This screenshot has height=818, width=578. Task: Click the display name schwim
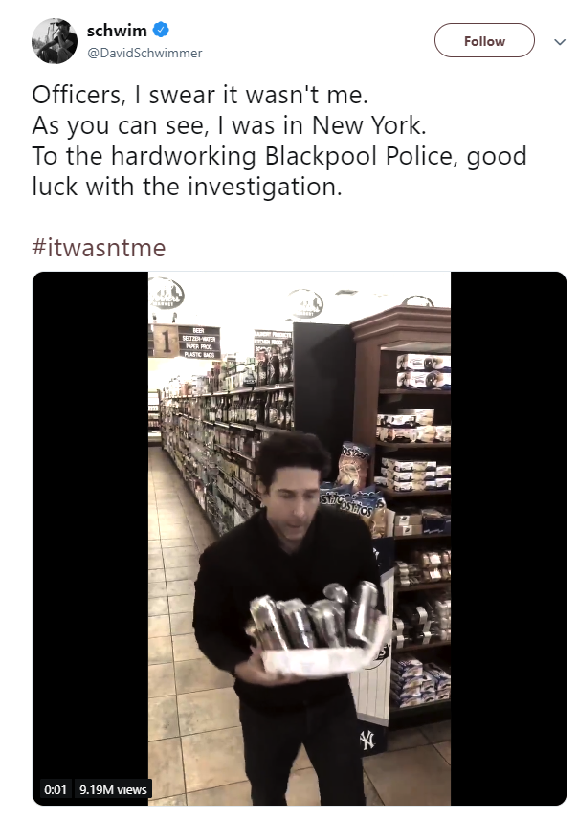tap(117, 31)
